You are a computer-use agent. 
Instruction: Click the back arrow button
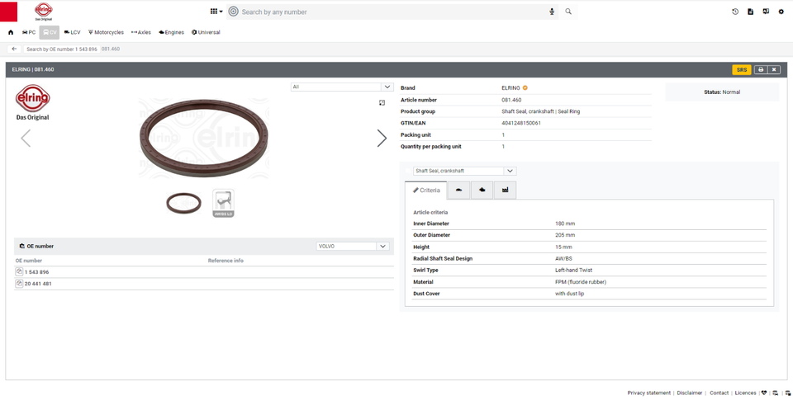point(14,49)
